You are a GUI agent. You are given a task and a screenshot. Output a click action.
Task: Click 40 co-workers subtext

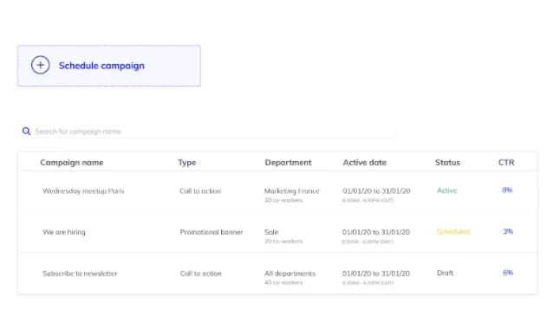click(x=283, y=282)
